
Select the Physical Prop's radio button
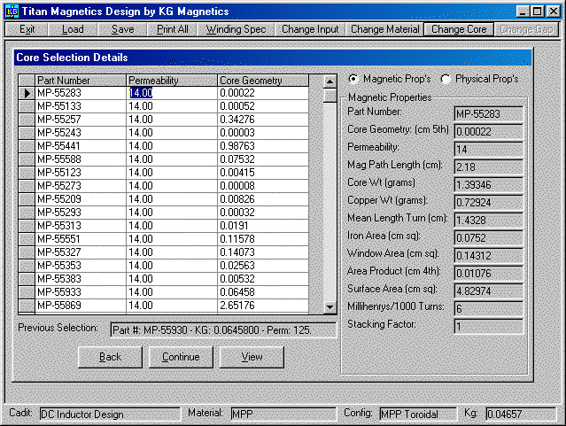pos(446,79)
